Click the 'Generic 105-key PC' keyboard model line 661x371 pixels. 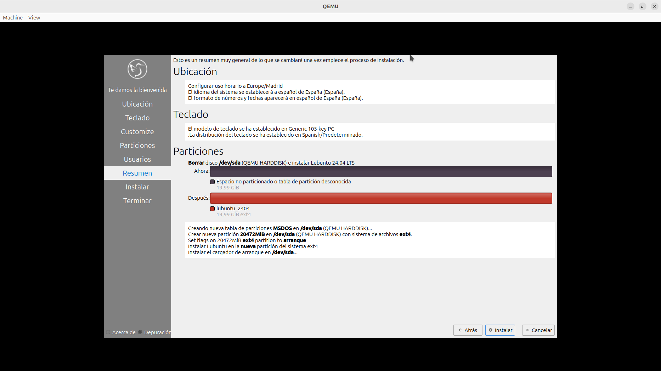[x=261, y=129]
